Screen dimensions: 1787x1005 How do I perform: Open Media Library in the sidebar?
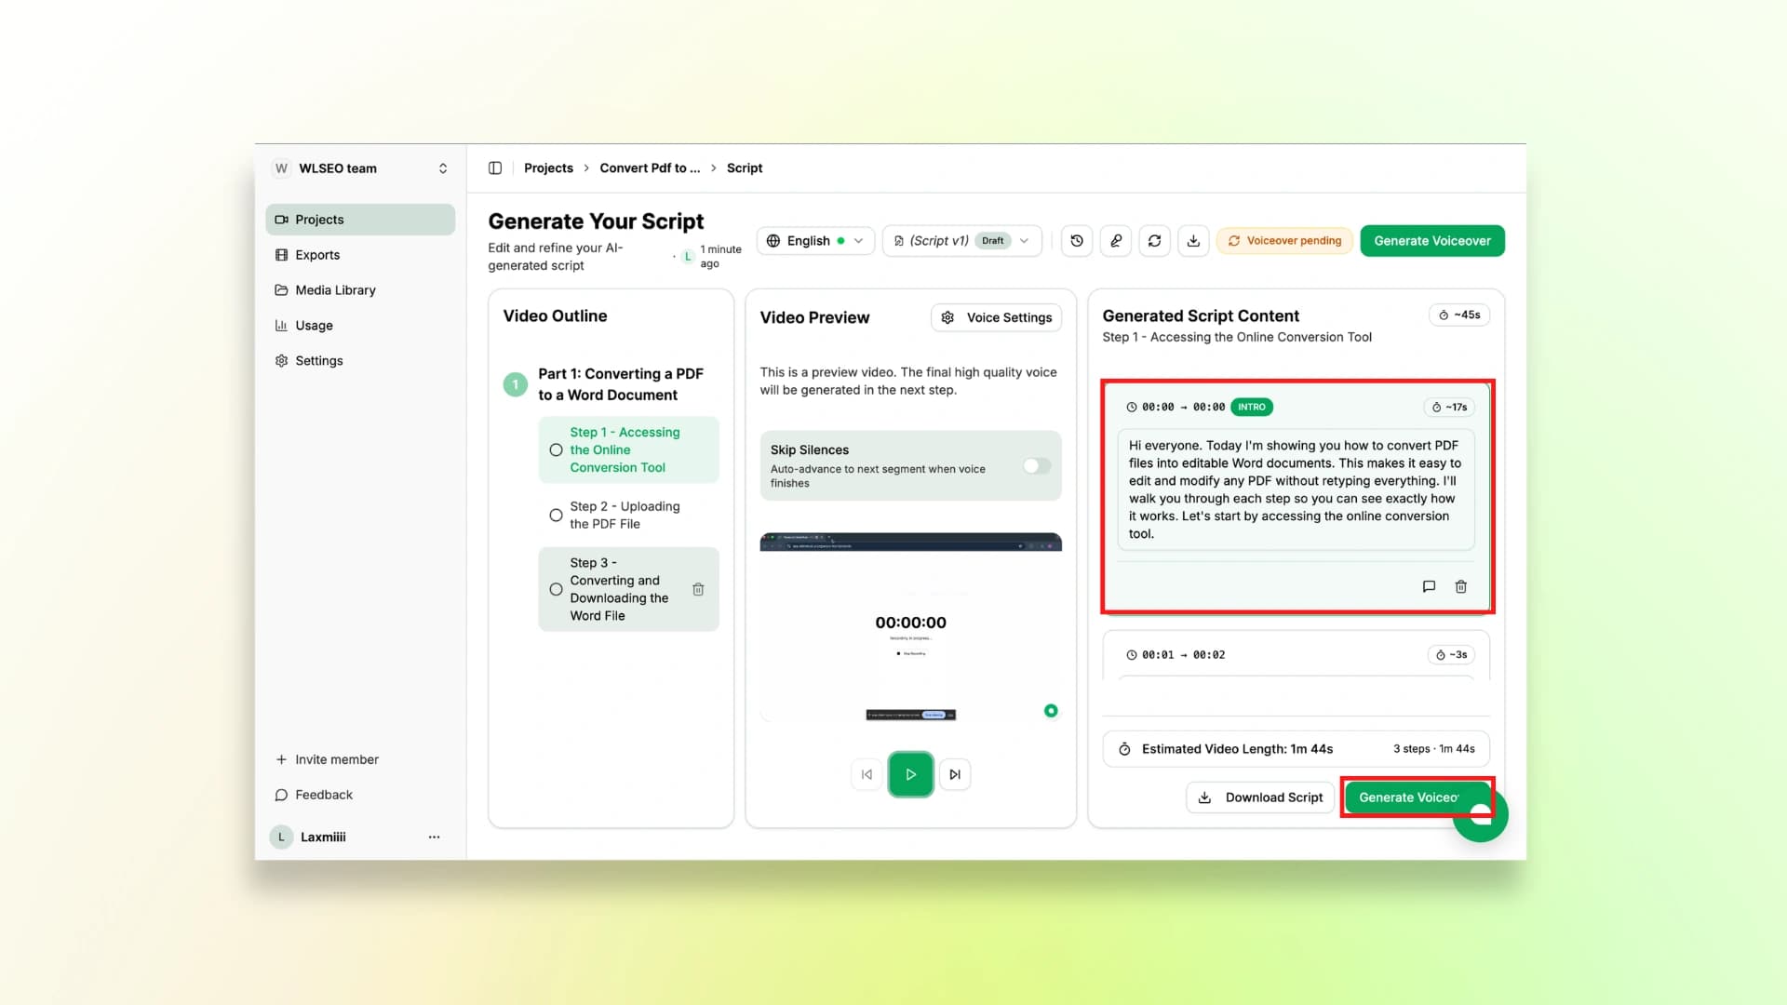tap(335, 290)
